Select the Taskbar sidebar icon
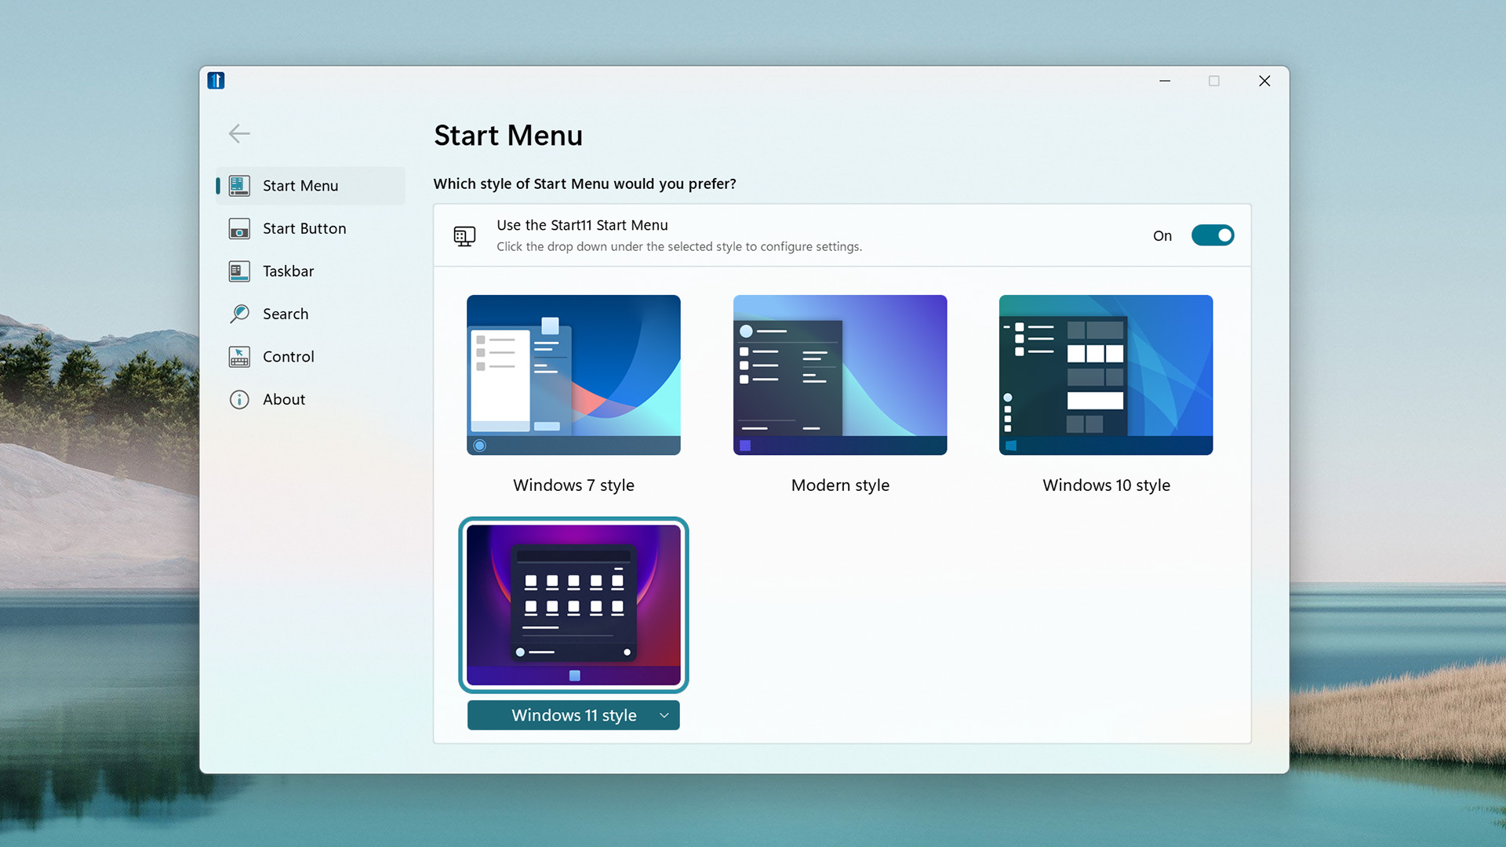The image size is (1506, 847). coord(238,270)
